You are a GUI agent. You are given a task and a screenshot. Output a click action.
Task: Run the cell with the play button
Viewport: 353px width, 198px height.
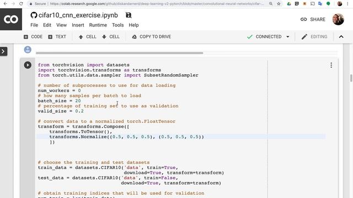pyautogui.click(x=28, y=65)
